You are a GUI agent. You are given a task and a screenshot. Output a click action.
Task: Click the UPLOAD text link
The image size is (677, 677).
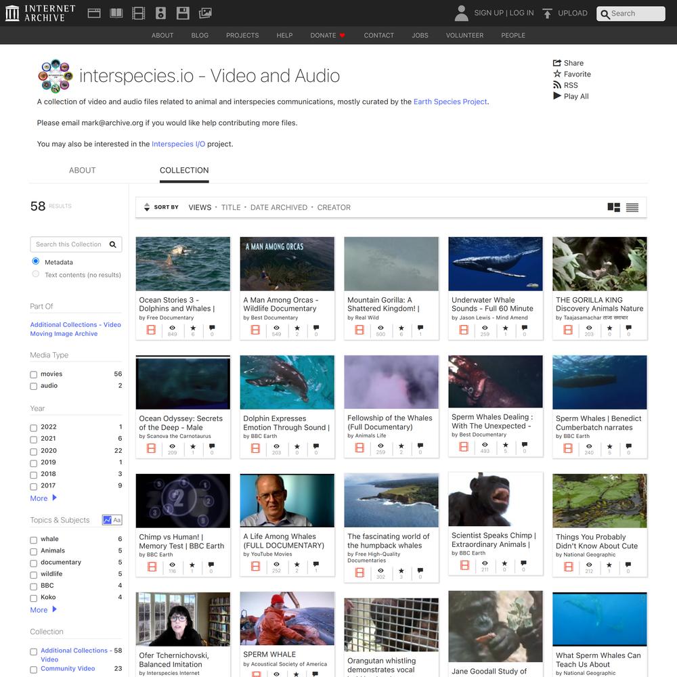pyautogui.click(x=573, y=13)
